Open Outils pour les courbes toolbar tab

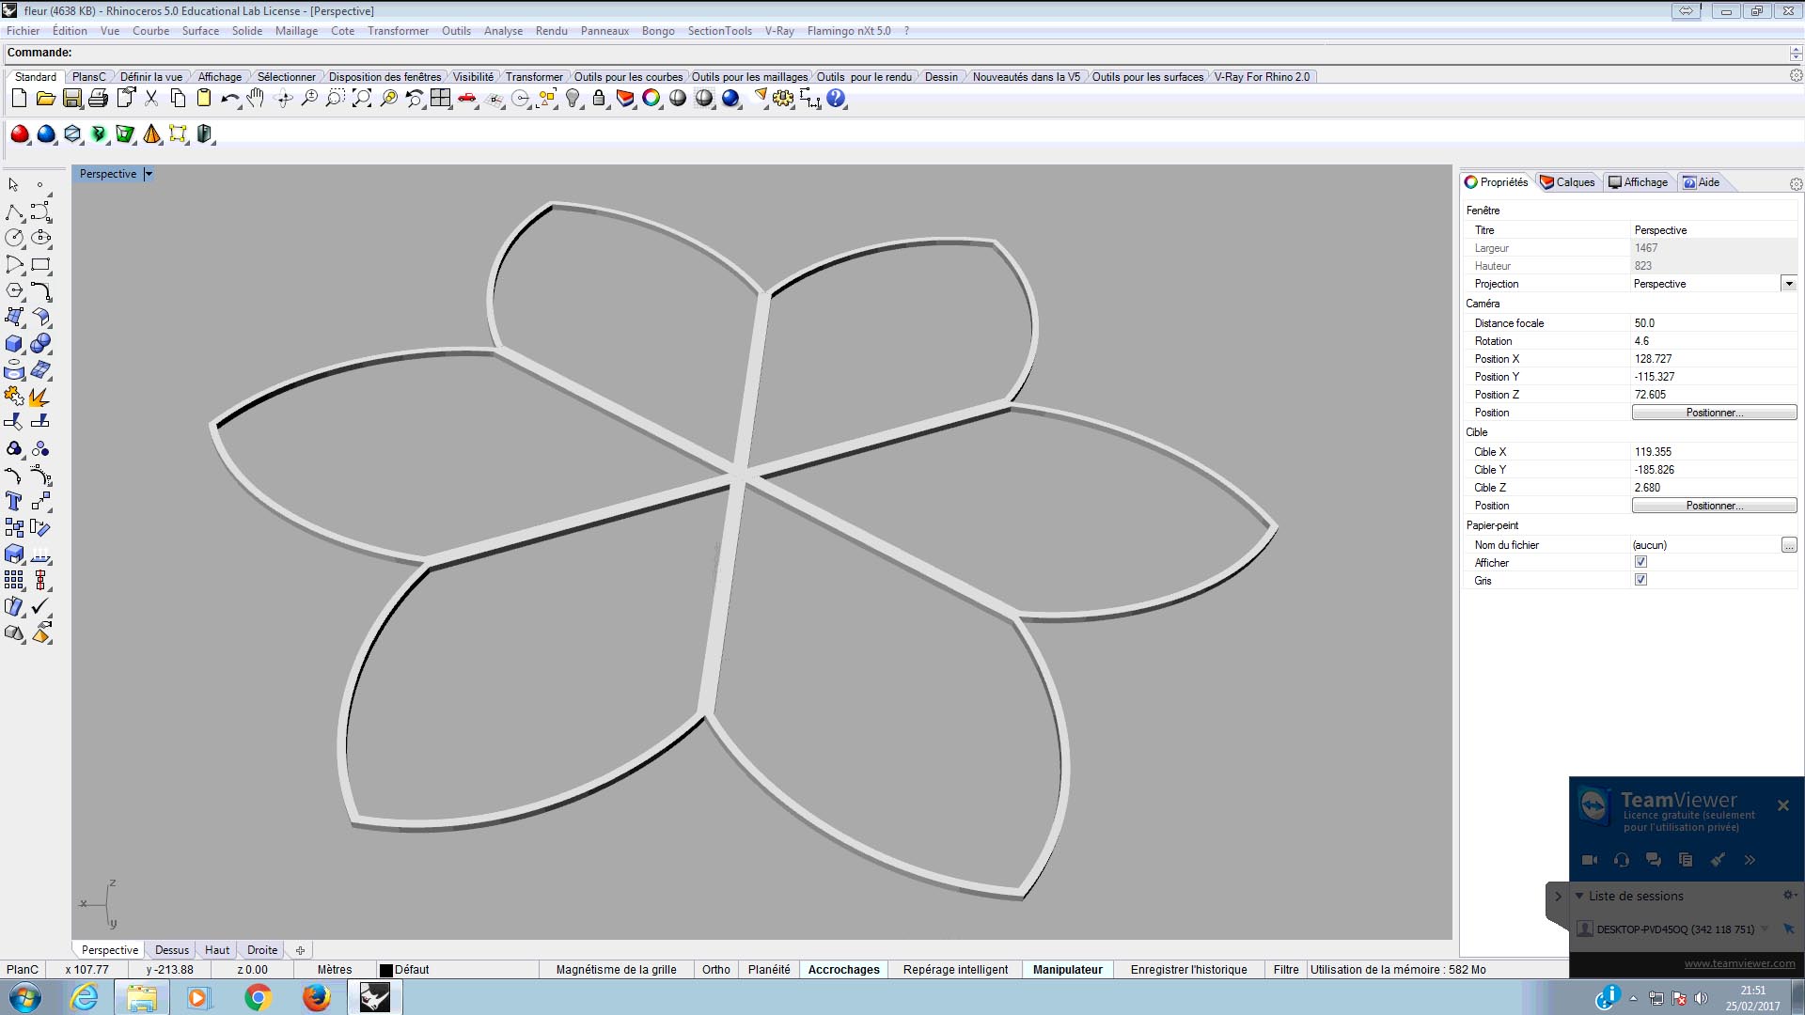click(x=628, y=77)
